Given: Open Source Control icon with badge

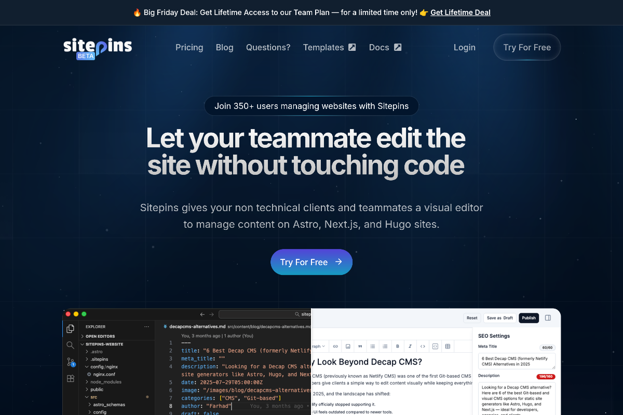Looking at the screenshot, I should point(71,362).
